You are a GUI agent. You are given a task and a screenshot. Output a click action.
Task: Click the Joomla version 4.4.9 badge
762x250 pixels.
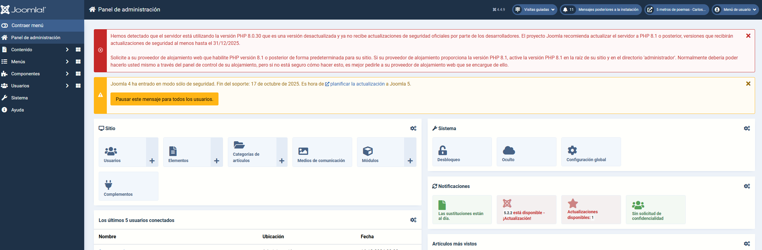(x=499, y=10)
